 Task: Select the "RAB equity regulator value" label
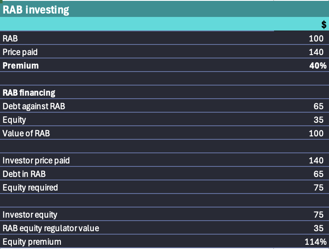coord(51,228)
